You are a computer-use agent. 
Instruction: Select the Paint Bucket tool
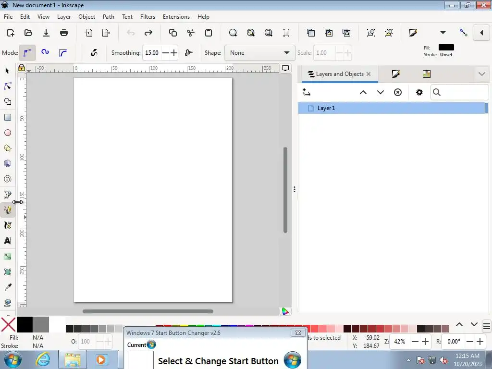point(8,303)
